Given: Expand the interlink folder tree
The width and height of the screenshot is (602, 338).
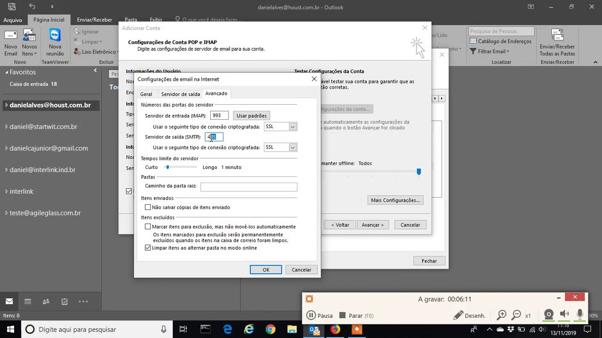Looking at the screenshot, I should [x=7, y=192].
